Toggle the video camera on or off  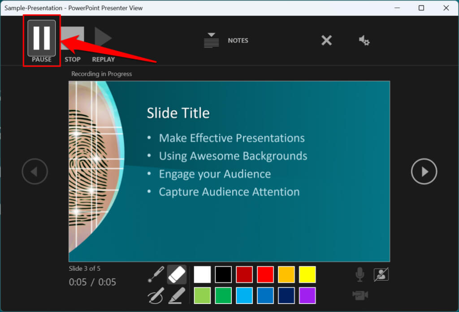tap(360, 295)
